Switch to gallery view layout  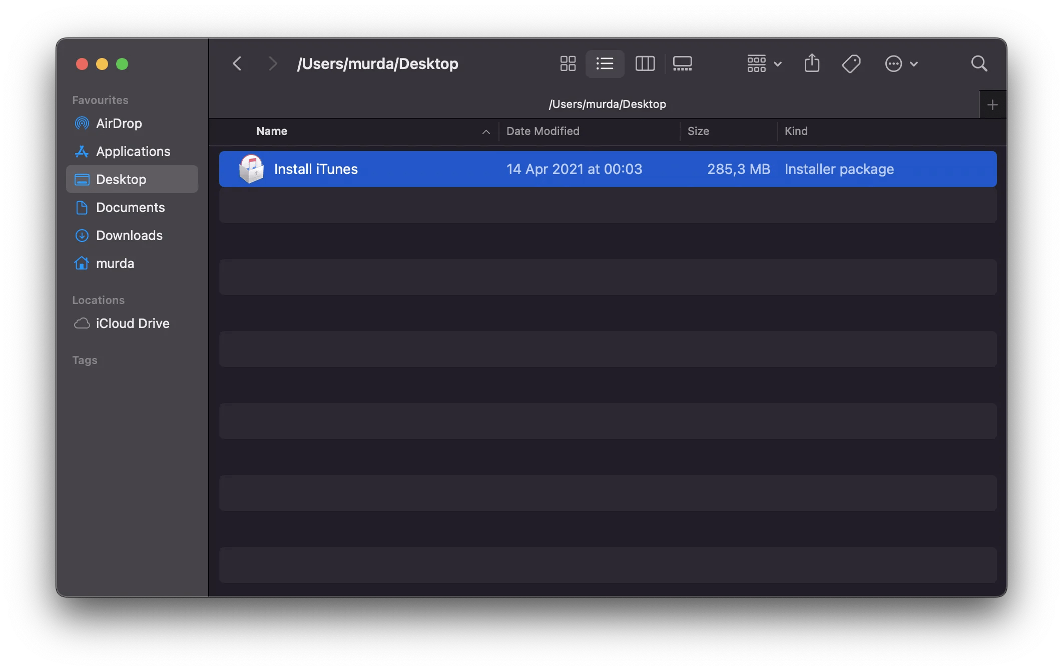[682, 63]
